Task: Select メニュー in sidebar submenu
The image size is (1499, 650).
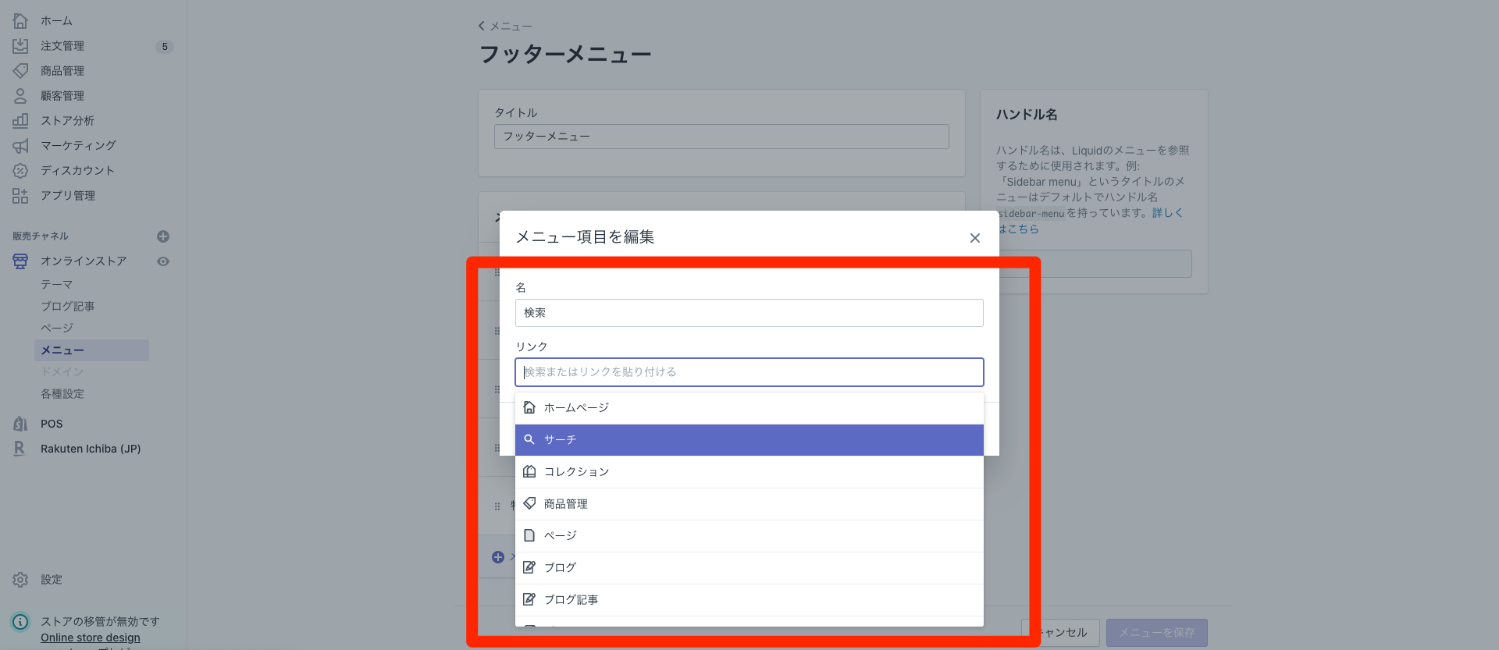Action: (x=91, y=350)
